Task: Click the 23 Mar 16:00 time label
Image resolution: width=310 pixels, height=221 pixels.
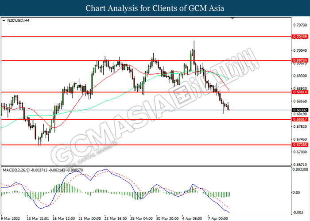Action: pyautogui.click(x=116, y=218)
